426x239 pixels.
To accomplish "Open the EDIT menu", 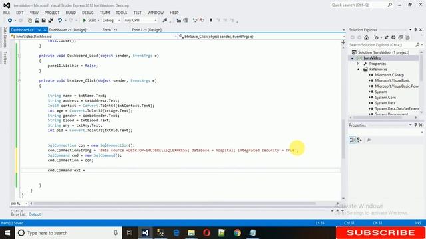I will click(20, 13).
